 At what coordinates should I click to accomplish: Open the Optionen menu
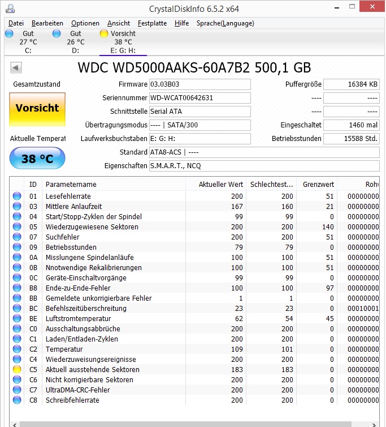(x=85, y=23)
